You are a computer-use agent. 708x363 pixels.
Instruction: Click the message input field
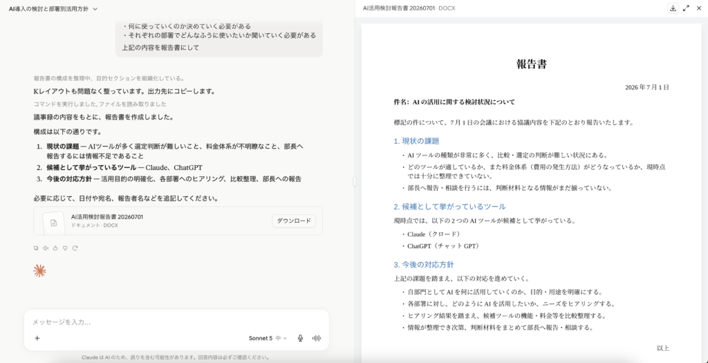point(176,322)
